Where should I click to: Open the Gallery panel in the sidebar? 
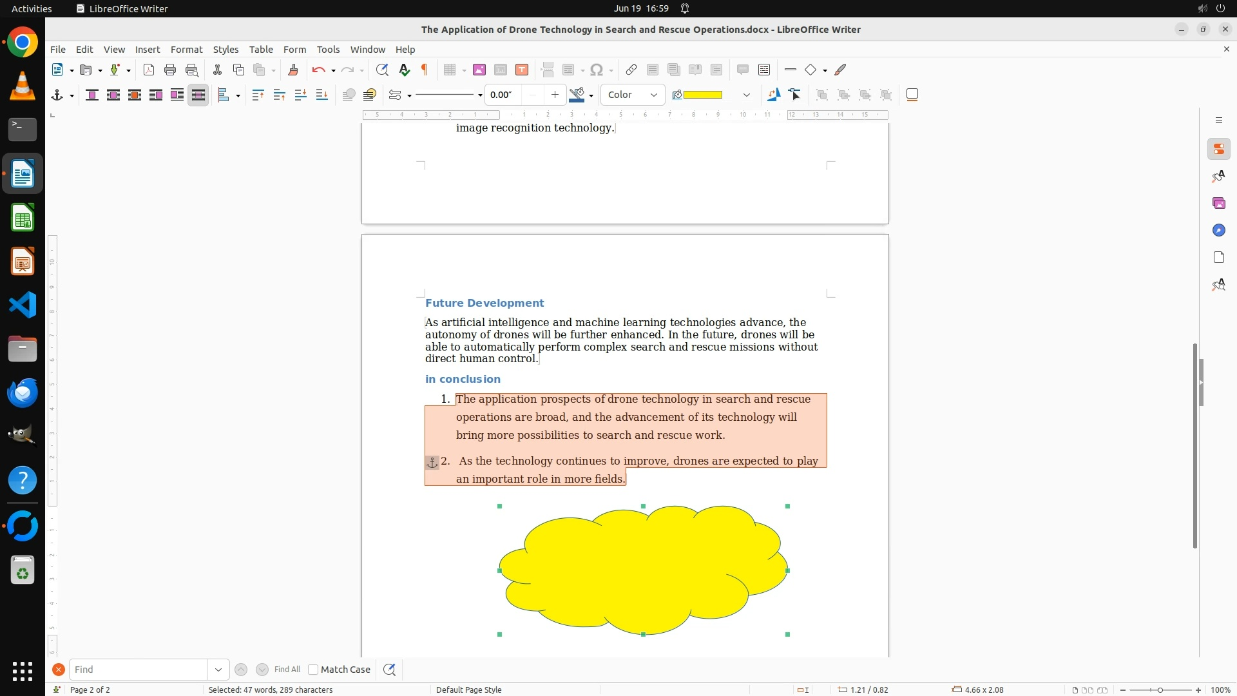pyautogui.click(x=1218, y=203)
